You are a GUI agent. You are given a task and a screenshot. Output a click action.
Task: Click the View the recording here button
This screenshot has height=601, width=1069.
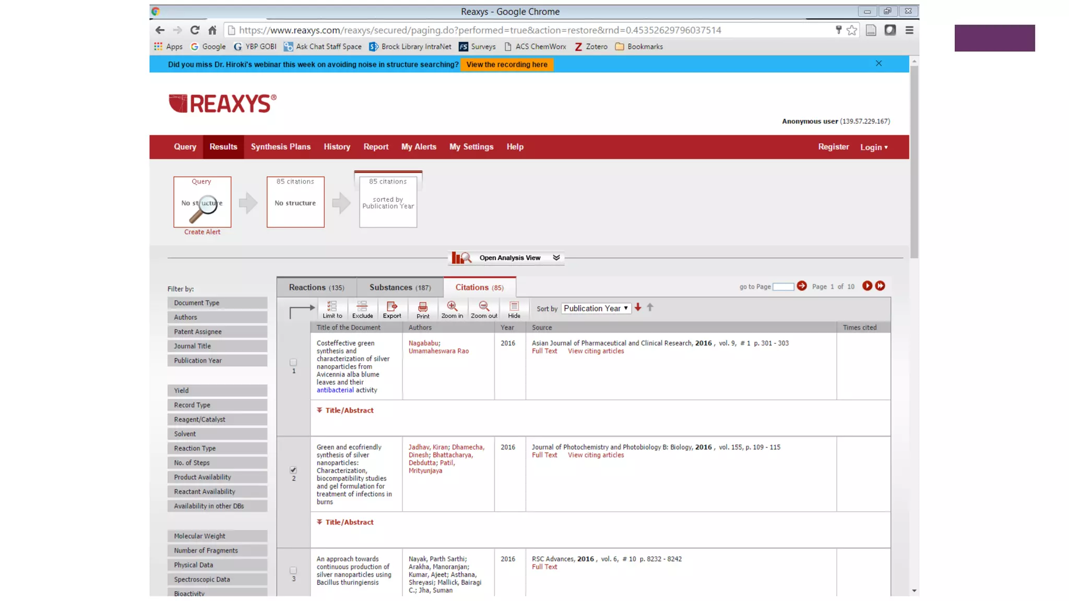(506, 65)
